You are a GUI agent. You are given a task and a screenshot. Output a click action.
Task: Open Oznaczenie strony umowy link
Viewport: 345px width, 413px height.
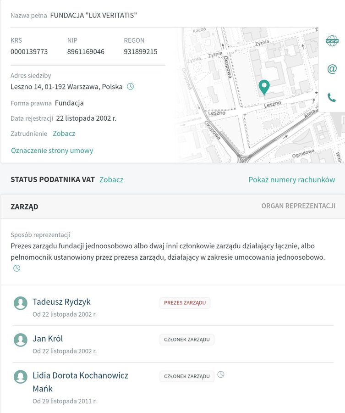[52, 151]
